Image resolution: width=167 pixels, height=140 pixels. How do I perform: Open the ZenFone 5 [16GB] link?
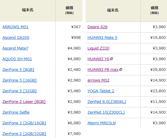(x=19, y=80)
